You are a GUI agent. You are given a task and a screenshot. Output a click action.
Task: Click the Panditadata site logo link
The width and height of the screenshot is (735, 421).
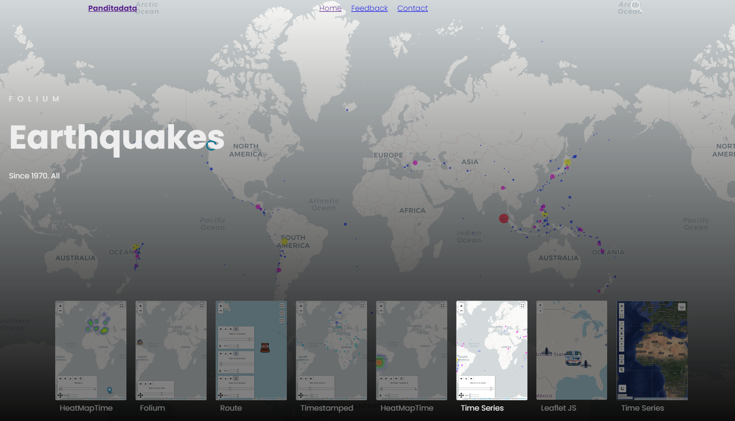(112, 8)
